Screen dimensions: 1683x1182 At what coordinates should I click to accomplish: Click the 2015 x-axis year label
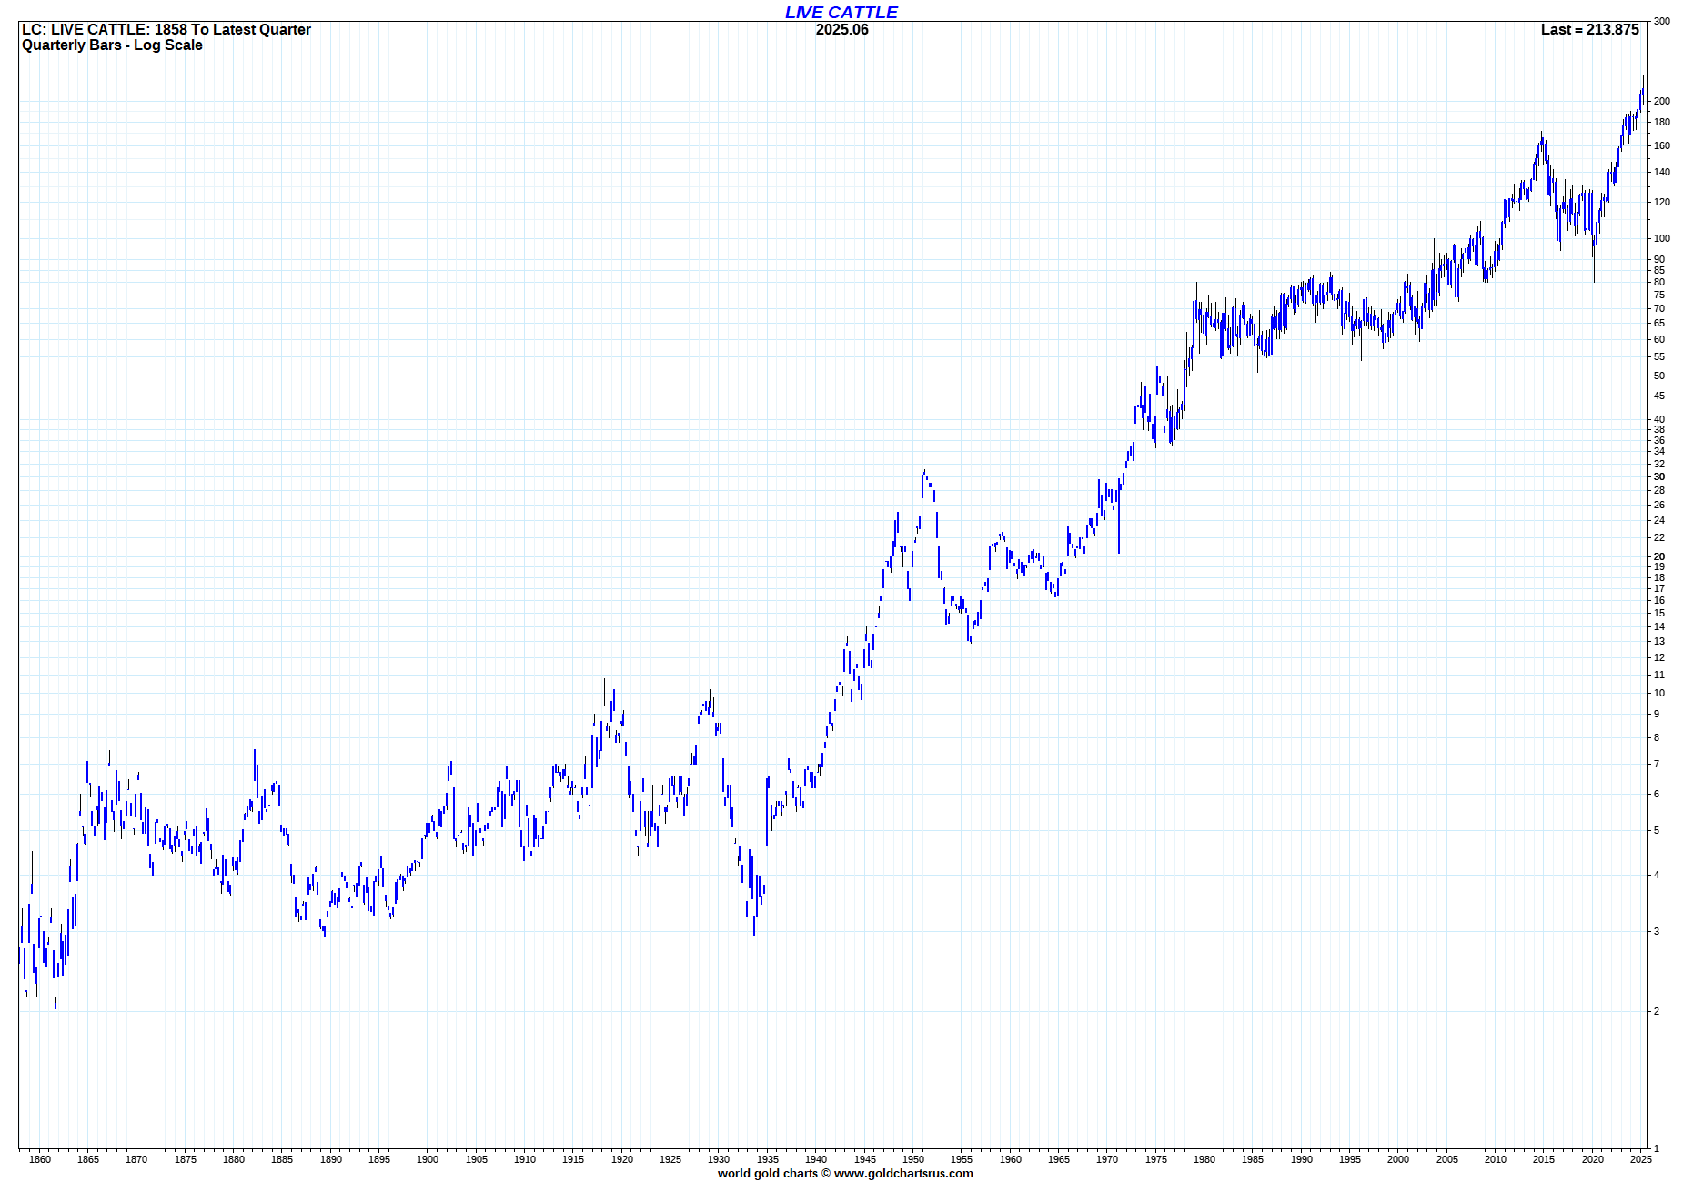[x=1544, y=1158]
